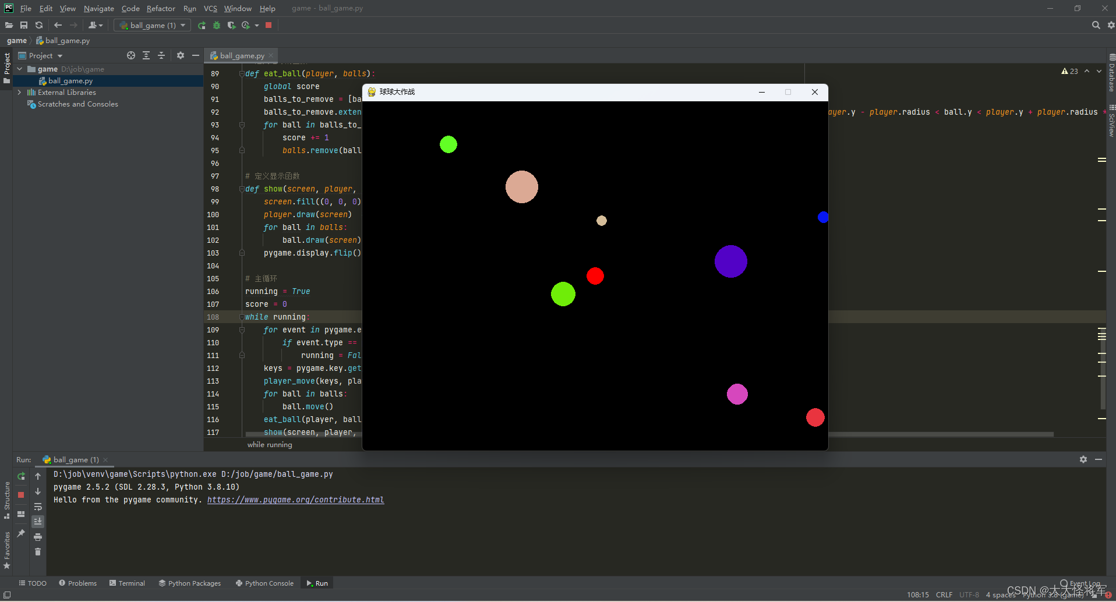Click the locate opened file crosshair icon
Screen dimensions: 1116x602
coord(131,55)
